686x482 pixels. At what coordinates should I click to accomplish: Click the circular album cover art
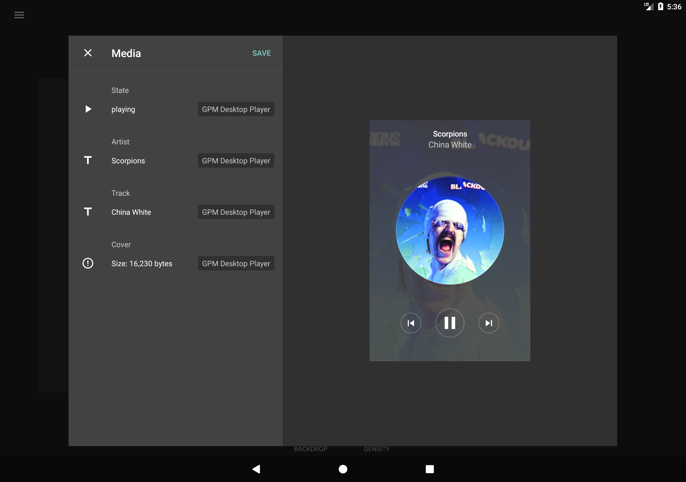tap(450, 231)
